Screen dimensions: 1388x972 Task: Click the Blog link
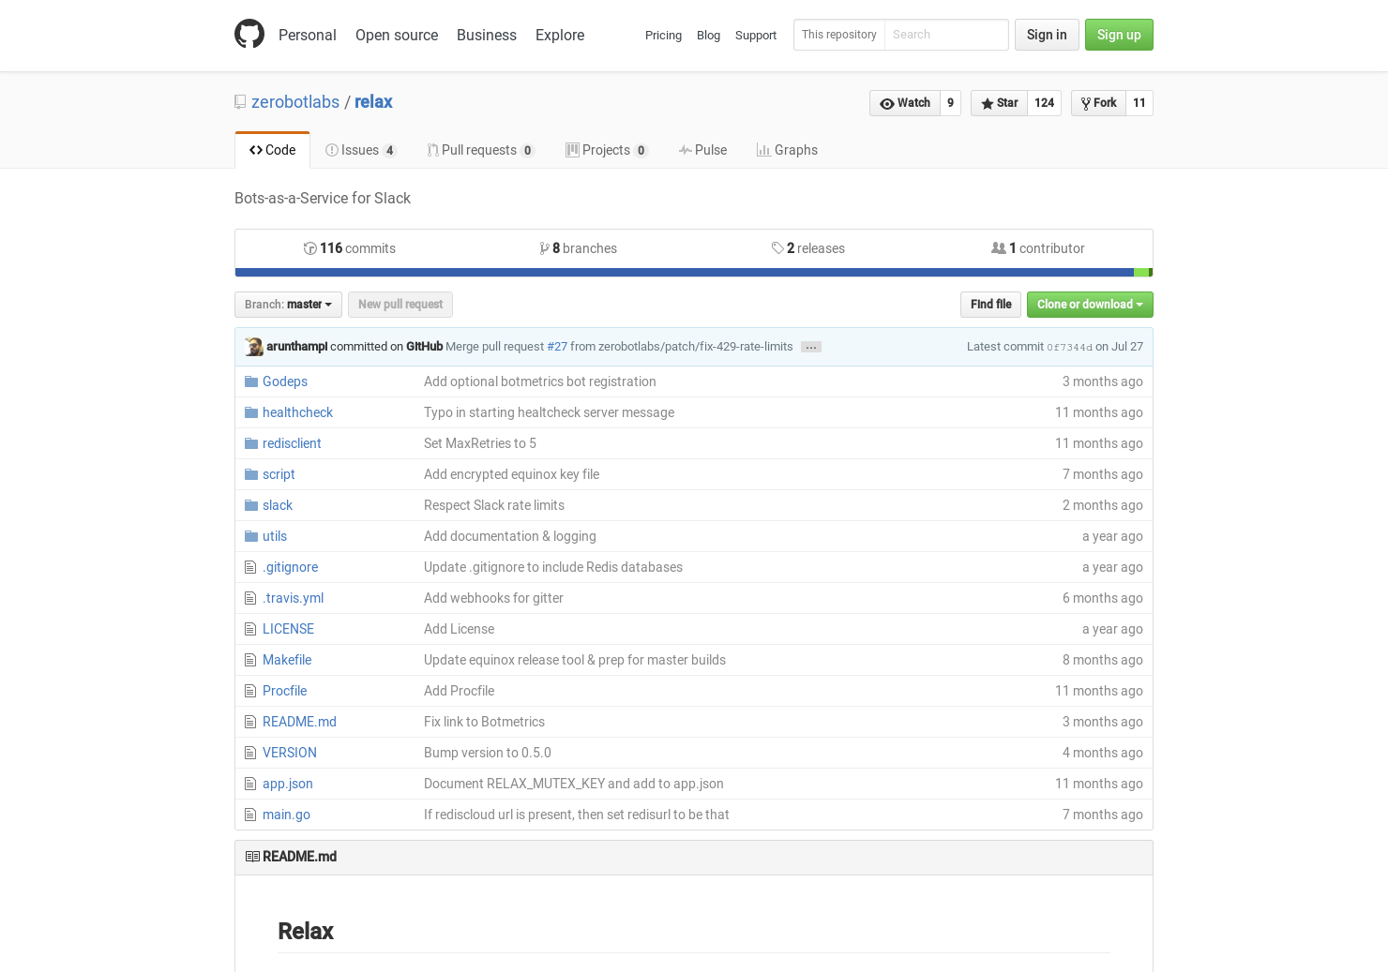pyautogui.click(x=708, y=35)
